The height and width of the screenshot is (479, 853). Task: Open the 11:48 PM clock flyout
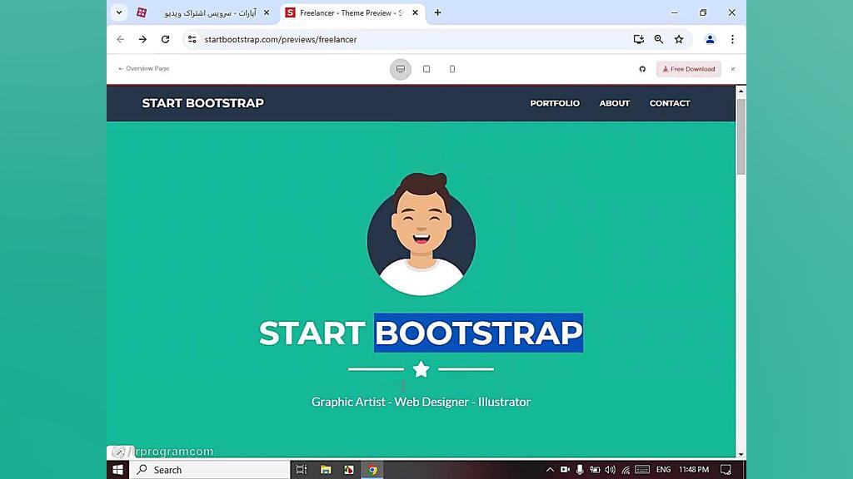694,470
